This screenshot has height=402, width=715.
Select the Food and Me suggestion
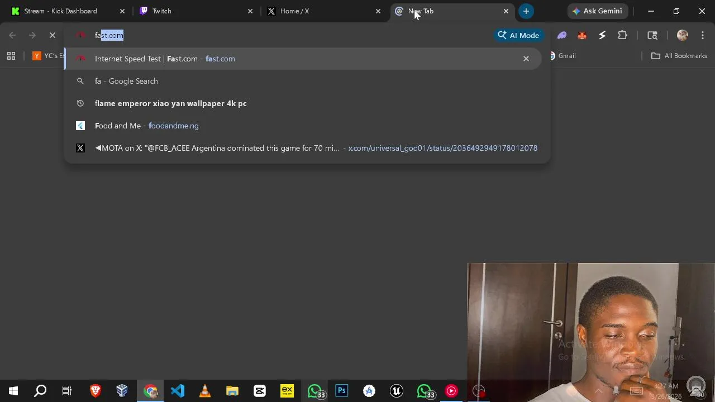click(303, 126)
